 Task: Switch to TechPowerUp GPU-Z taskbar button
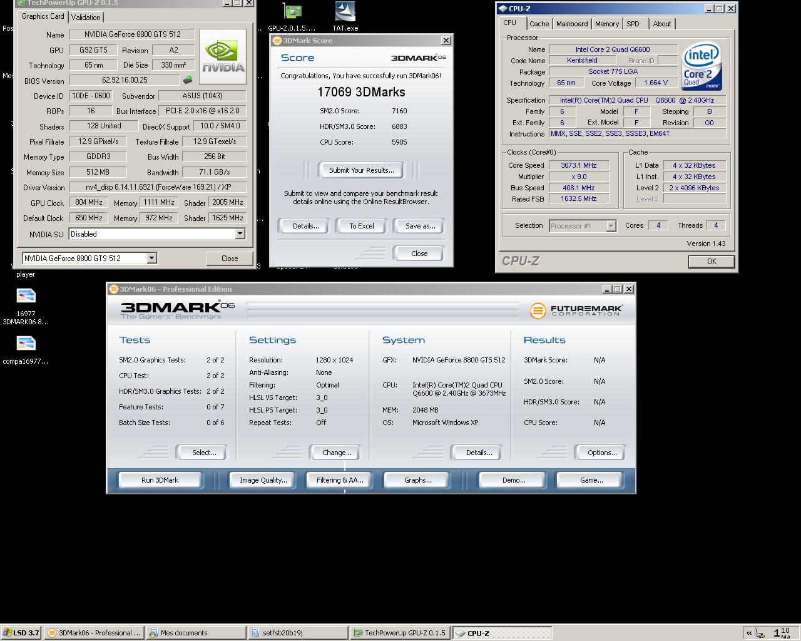400,633
